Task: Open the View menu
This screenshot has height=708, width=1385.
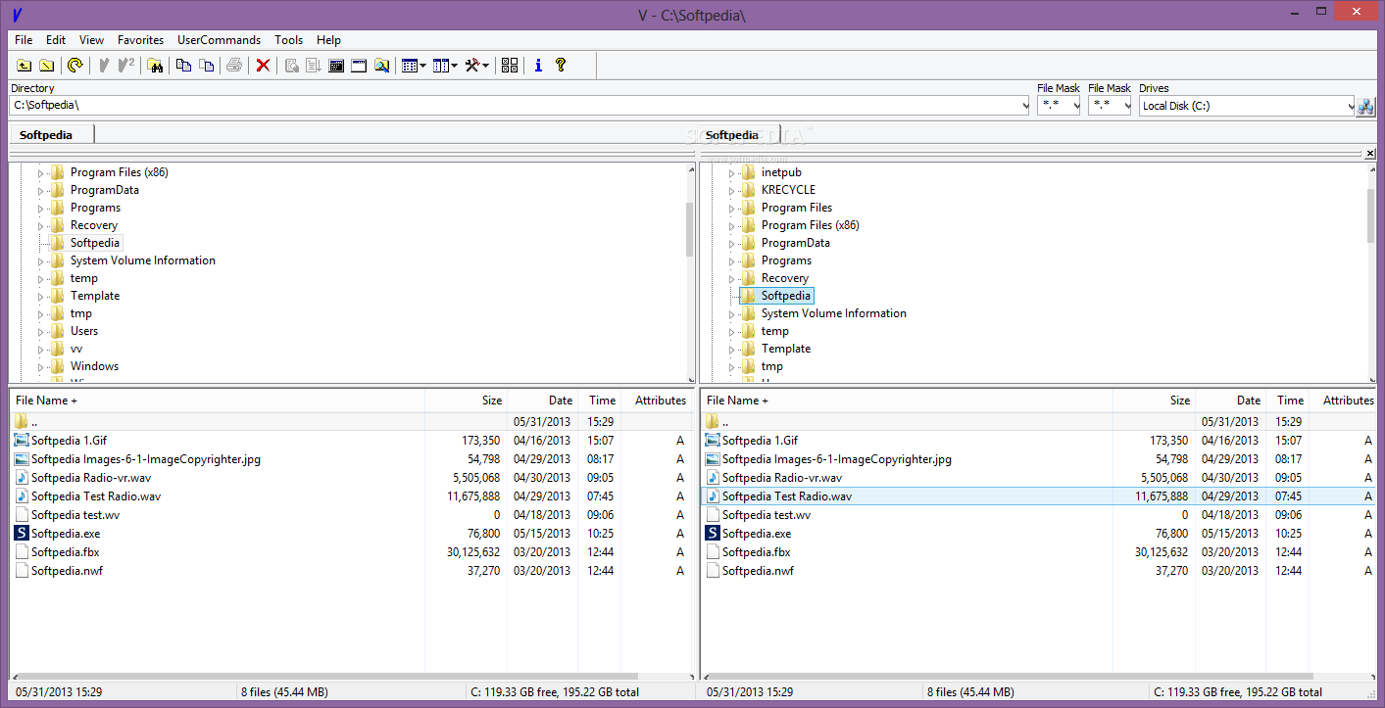Action: (92, 40)
